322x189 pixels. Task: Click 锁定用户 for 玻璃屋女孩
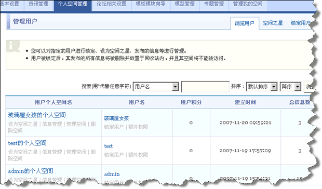(x=114, y=127)
